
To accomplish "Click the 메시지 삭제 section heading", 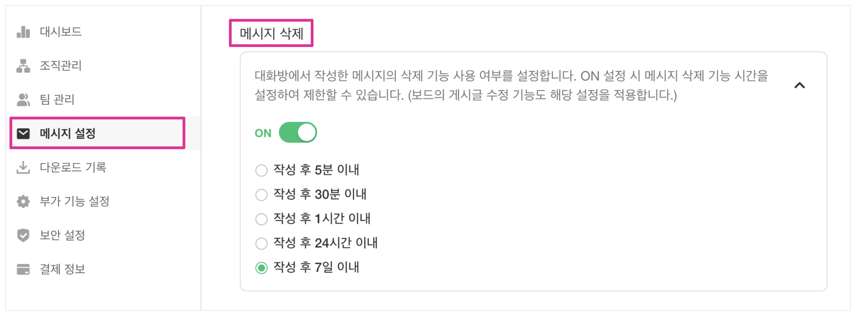I will pyautogui.click(x=271, y=33).
